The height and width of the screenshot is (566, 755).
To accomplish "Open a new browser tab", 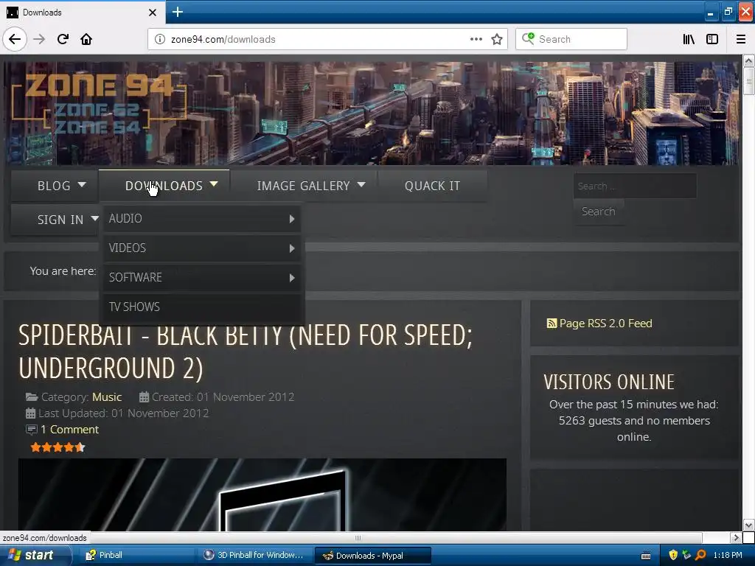I will [x=177, y=12].
